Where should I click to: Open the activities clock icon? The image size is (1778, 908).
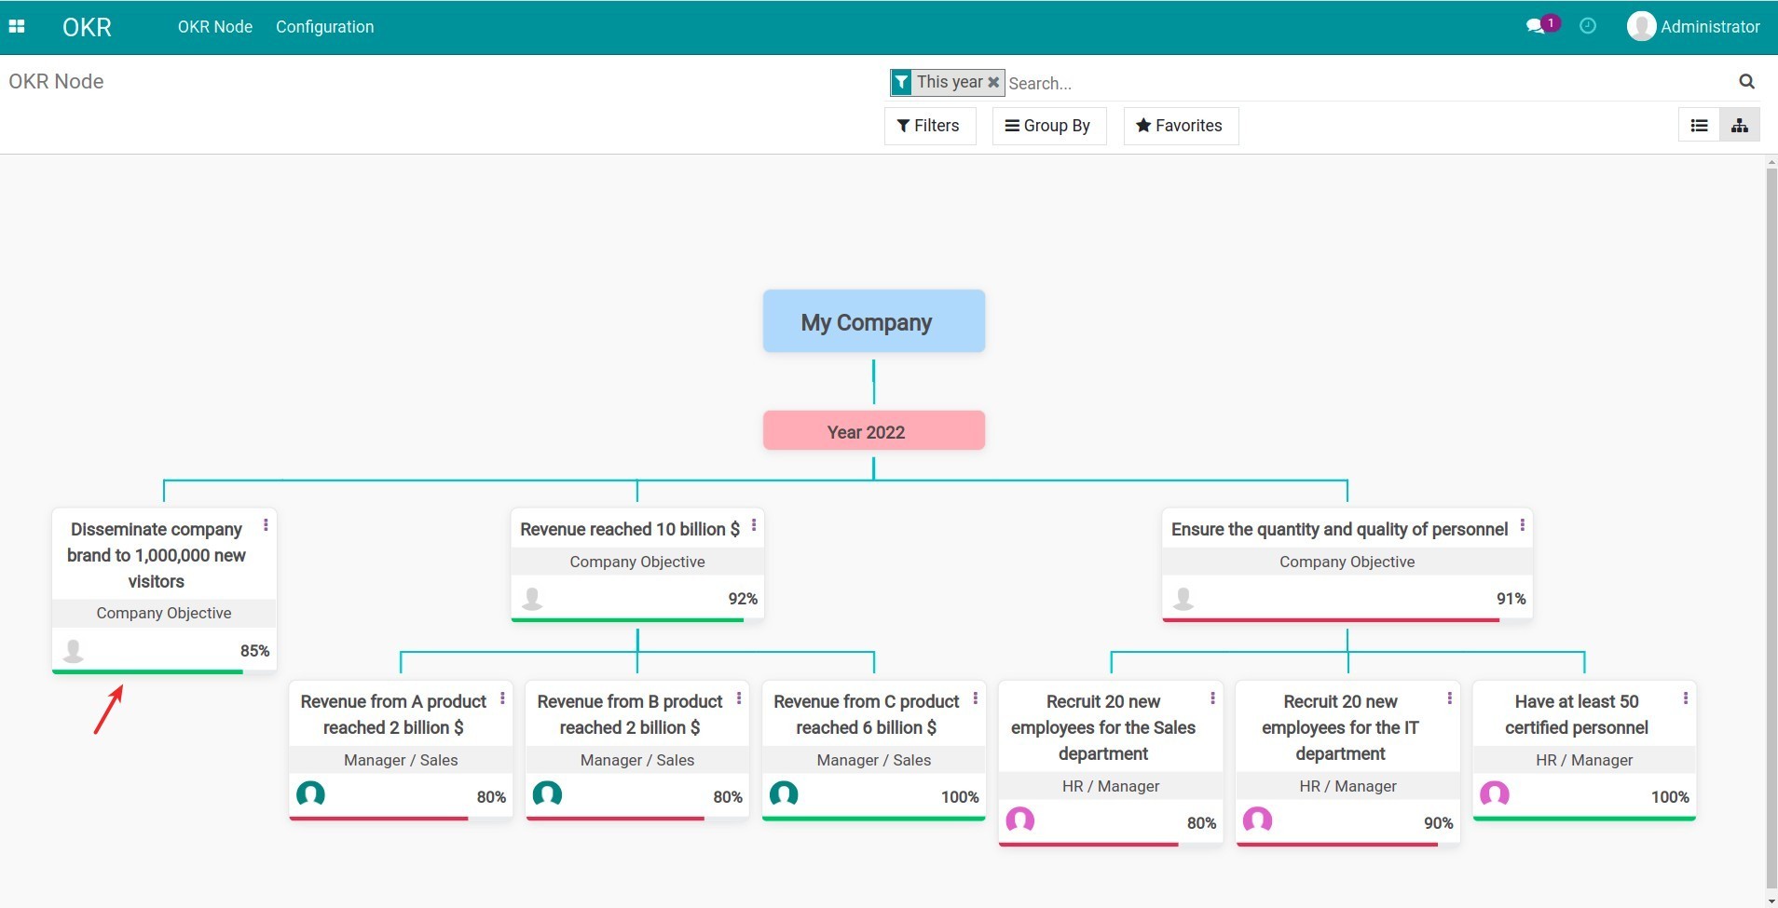[x=1588, y=25]
